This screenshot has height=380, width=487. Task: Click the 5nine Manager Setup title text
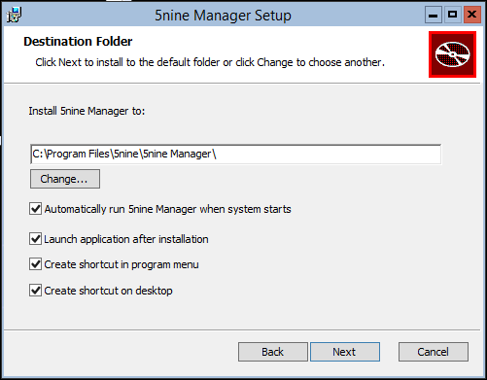[x=223, y=16]
